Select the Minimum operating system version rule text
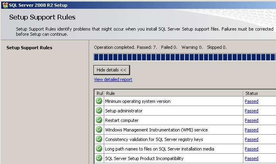 (x=138, y=101)
